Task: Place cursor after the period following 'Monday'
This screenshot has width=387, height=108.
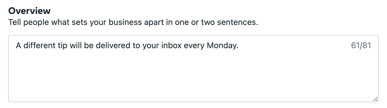Action: 239,46
